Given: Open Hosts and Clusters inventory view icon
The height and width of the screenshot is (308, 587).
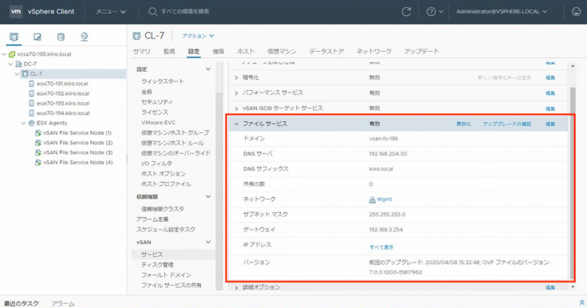Looking at the screenshot, I should tap(14, 37).
